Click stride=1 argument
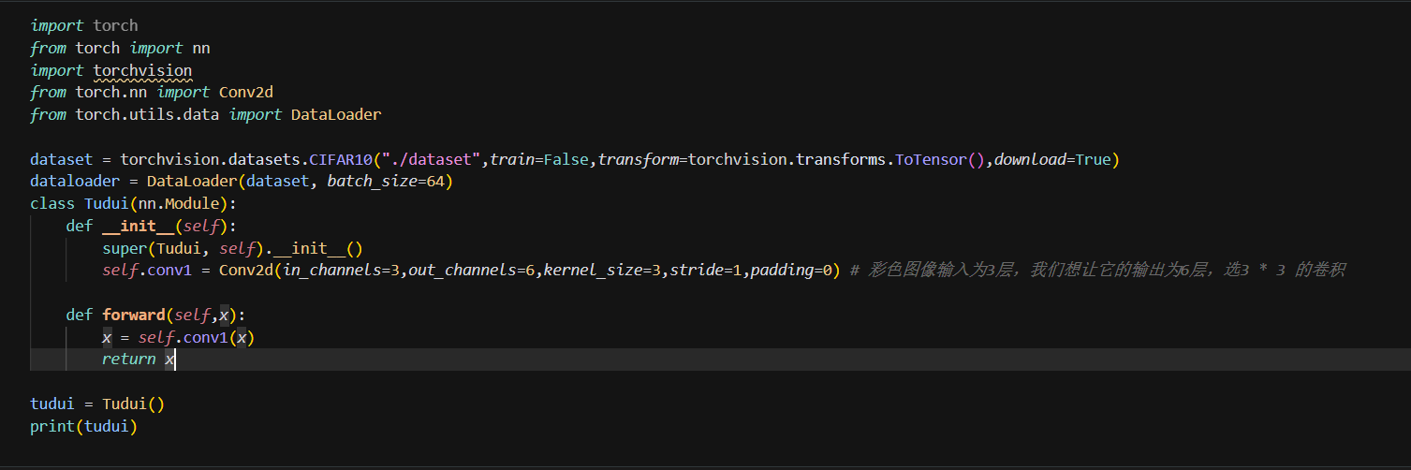The image size is (1411, 470). click(707, 272)
